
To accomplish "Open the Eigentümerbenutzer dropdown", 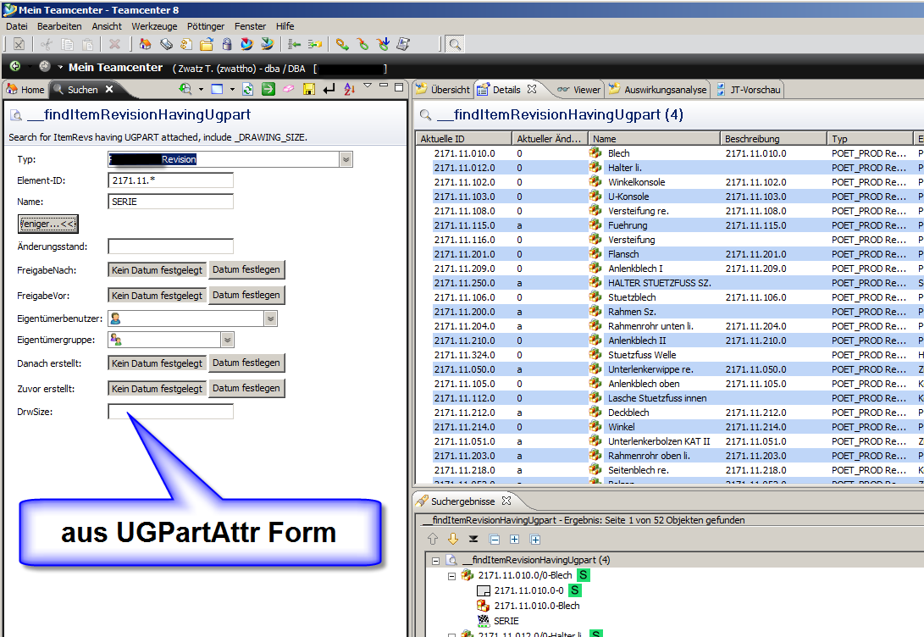I will point(270,318).
